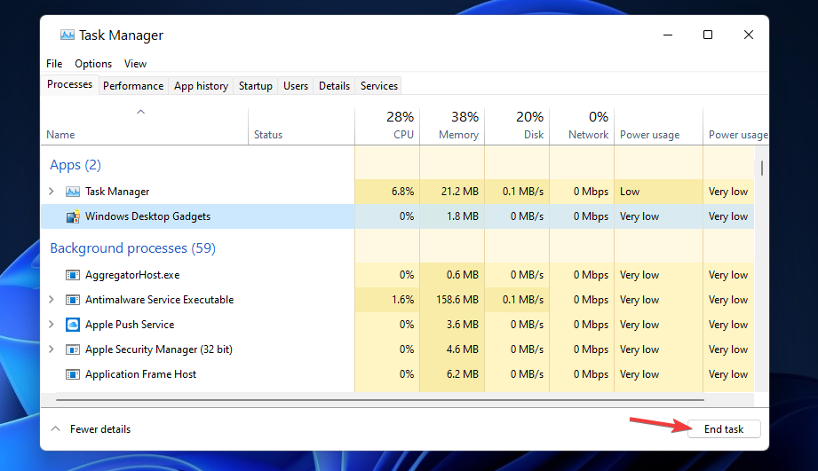Click the 6.2 MB memory cell
The image size is (818, 471).
452,374
